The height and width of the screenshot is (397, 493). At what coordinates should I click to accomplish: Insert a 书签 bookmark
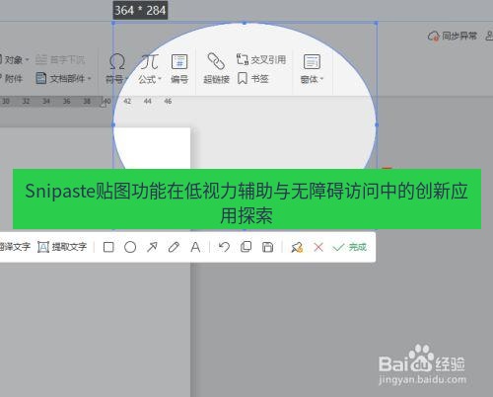[x=253, y=79]
